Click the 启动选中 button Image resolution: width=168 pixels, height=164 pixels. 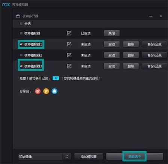click(135, 157)
